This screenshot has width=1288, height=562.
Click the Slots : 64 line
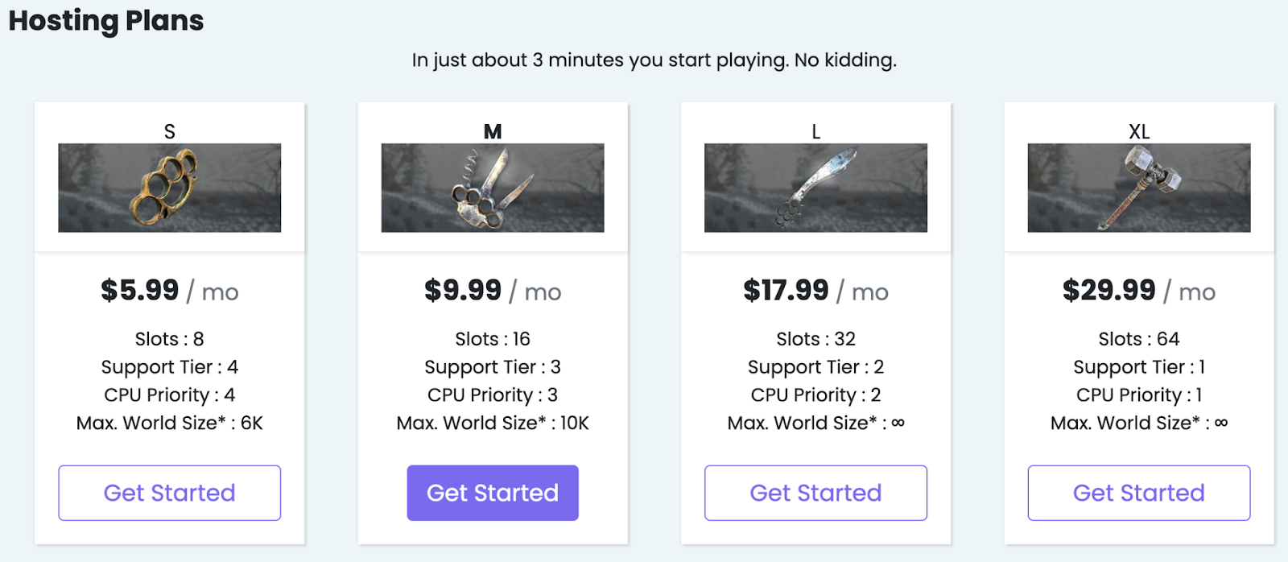pyautogui.click(x=1139, y=339)
